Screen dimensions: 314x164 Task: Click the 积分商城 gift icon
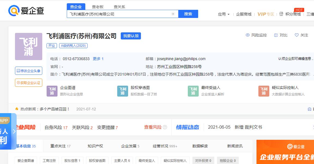coord(281,14)
